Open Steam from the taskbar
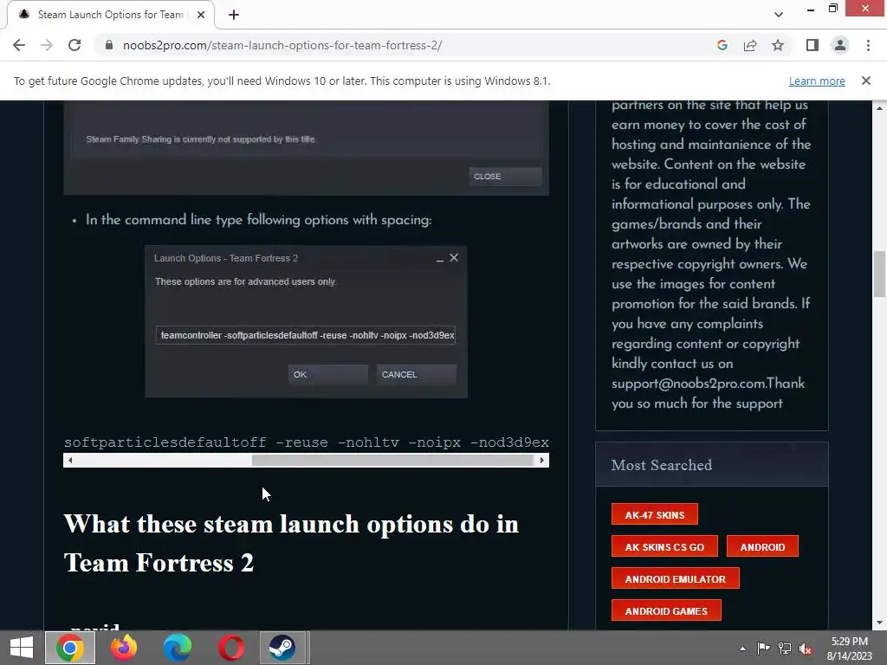This screenshot has height=665, width=887. pos(282,648)
